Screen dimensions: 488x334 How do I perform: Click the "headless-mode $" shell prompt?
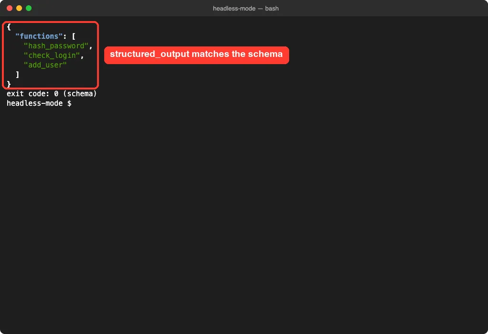point(39,103)
